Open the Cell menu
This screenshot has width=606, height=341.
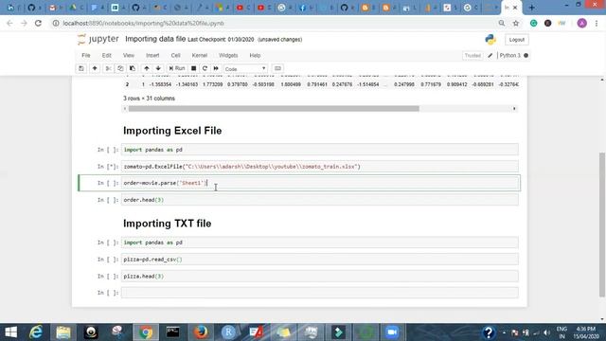click(175, 55)
